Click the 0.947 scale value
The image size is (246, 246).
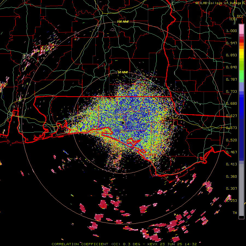(x=232, y=43)
